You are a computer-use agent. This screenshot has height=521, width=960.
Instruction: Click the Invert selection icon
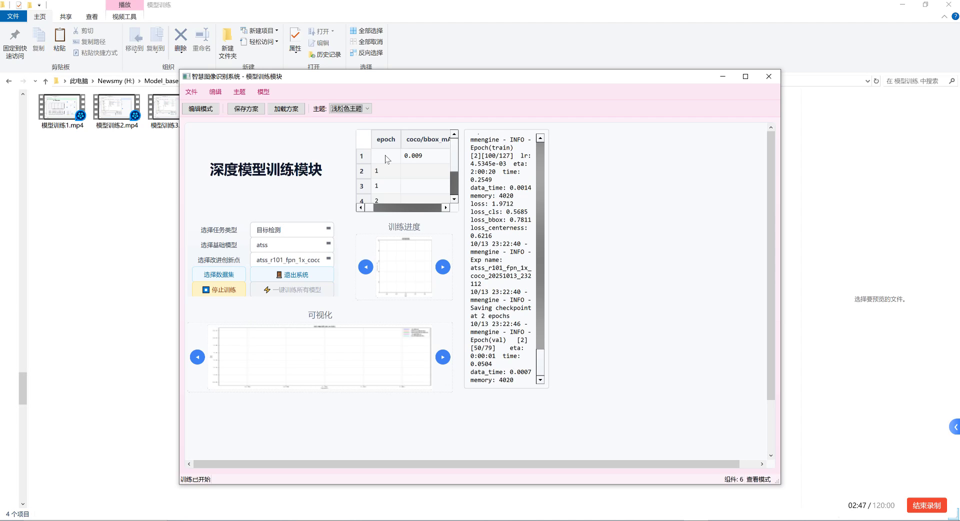[x=353, y=52]
